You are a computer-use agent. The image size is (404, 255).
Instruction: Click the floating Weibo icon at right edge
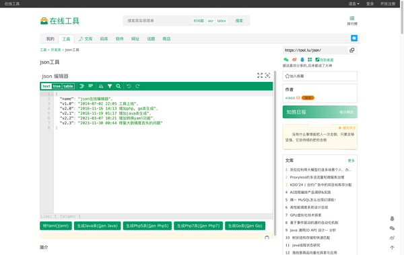[392, 238]
